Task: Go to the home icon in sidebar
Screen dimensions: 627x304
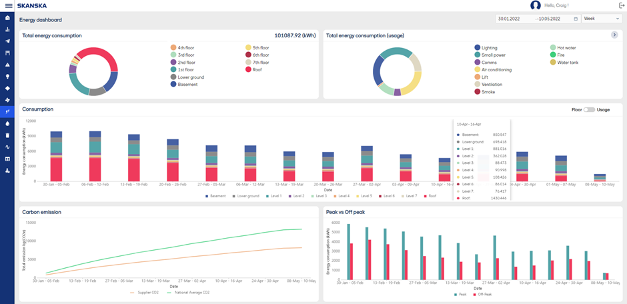Action: coord(7,19)
